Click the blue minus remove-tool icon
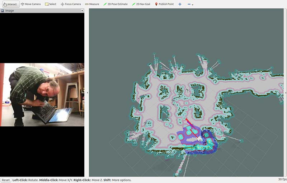Screen dimensions: 287x183 pos(189,4)
